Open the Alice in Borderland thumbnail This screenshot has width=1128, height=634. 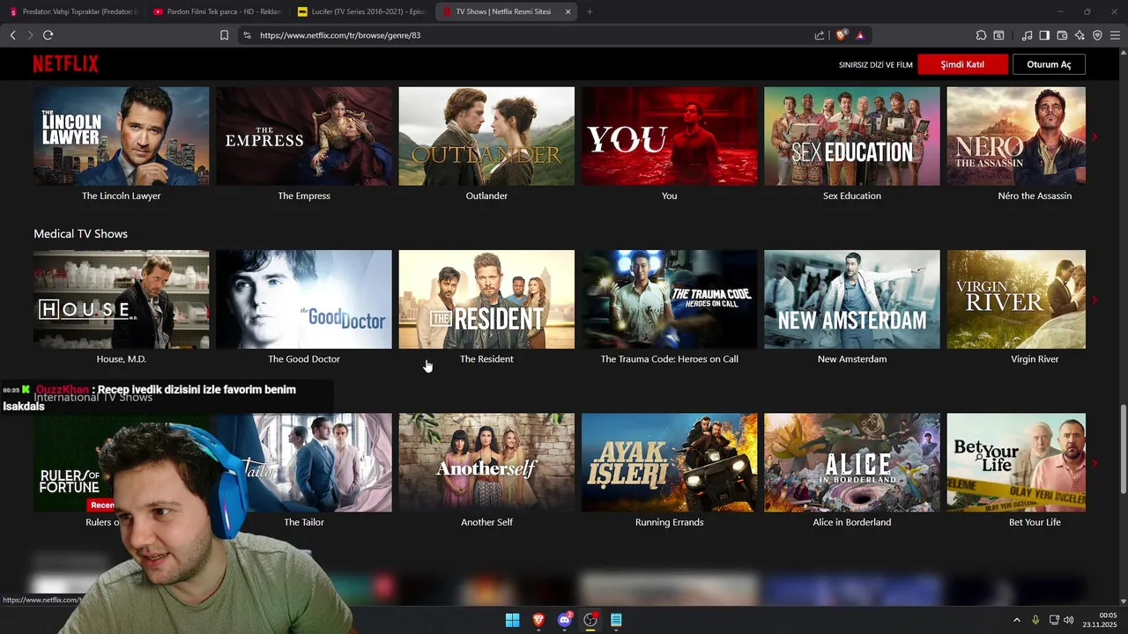point(852,462)
